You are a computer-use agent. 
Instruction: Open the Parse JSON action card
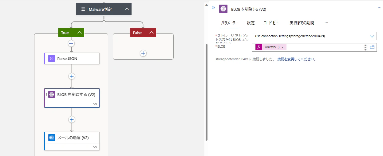click(x=72, y=58)
